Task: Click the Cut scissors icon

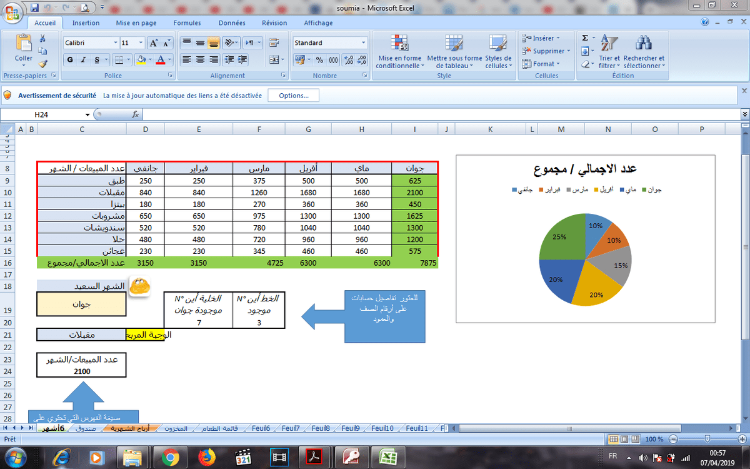Action: [42, 39]
